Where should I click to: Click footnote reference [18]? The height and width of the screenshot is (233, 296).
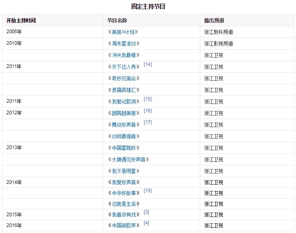coord(148,191)
